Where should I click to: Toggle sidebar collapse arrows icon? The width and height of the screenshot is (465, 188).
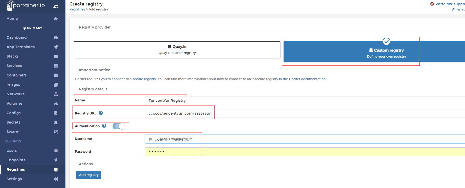click(56, 6)
